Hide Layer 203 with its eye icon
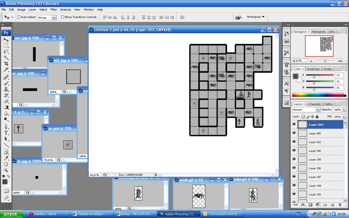349x218 pixels. click(x=294, y=125)
